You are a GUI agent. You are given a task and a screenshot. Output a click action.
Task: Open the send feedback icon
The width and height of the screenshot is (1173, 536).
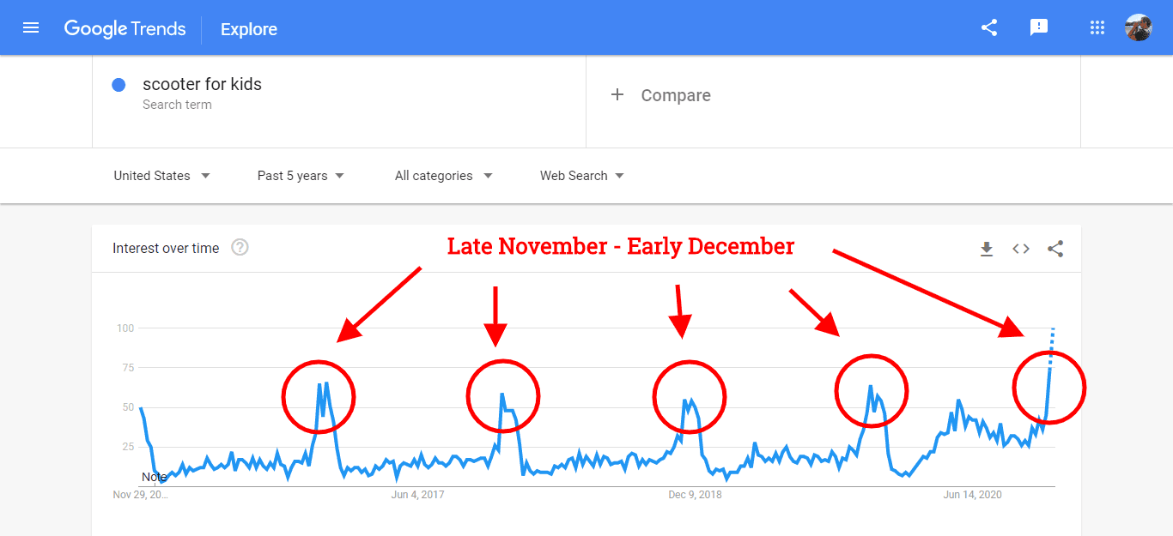tap(1039, 27)
